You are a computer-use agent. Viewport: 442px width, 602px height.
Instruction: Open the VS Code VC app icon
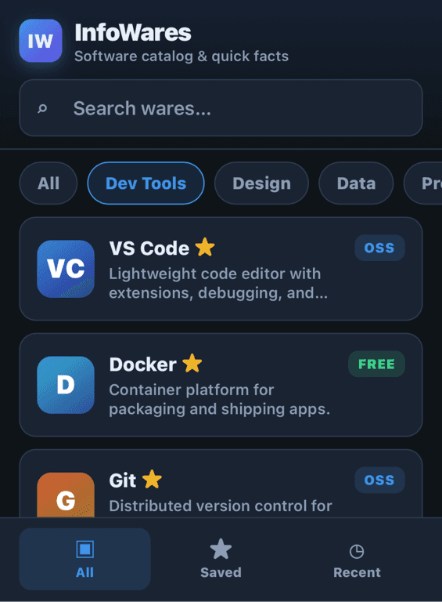tap(66, 269)
